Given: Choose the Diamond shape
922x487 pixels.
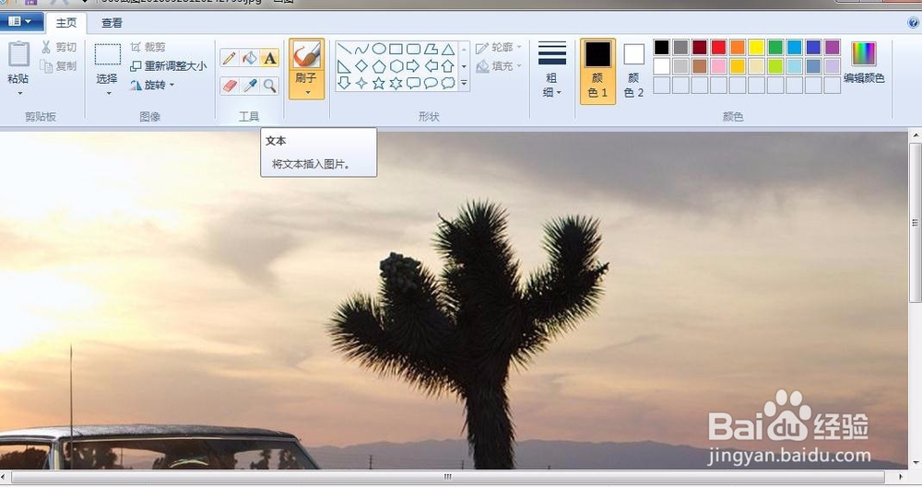Looking at the screenshot, I should (361, 65).
